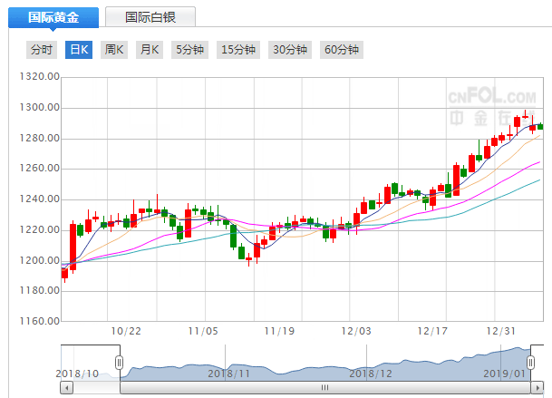The height and width of the screenshot is (398, 552).
Task: Click the scrollbar left arrow
Action: 67,387
